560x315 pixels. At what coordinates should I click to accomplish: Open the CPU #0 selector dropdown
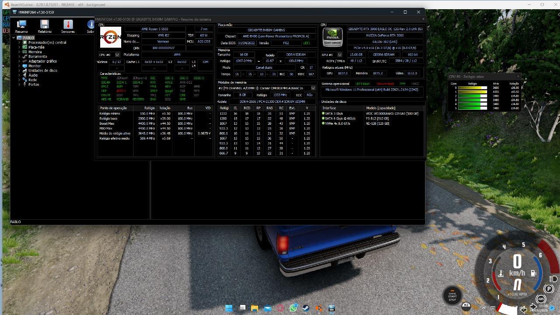tap(109, 55)
